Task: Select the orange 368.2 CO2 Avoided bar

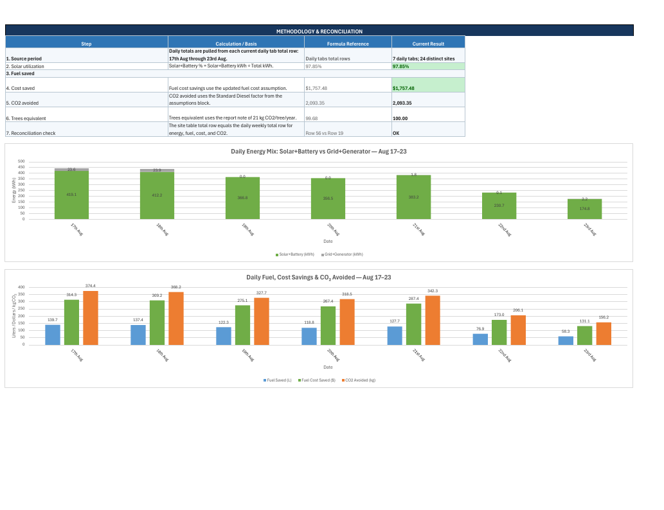Action: click(176, 319)
